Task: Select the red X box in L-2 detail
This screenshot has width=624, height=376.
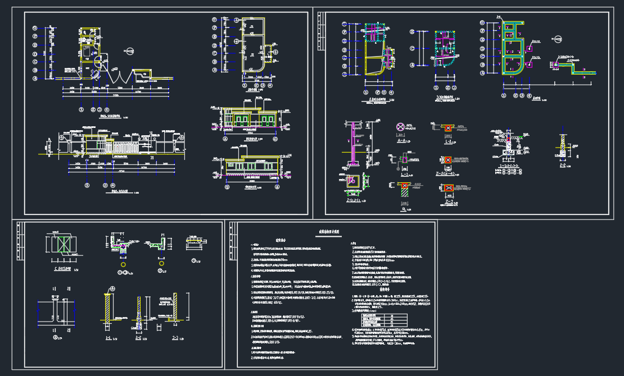Action: click(x=447, y=129)
